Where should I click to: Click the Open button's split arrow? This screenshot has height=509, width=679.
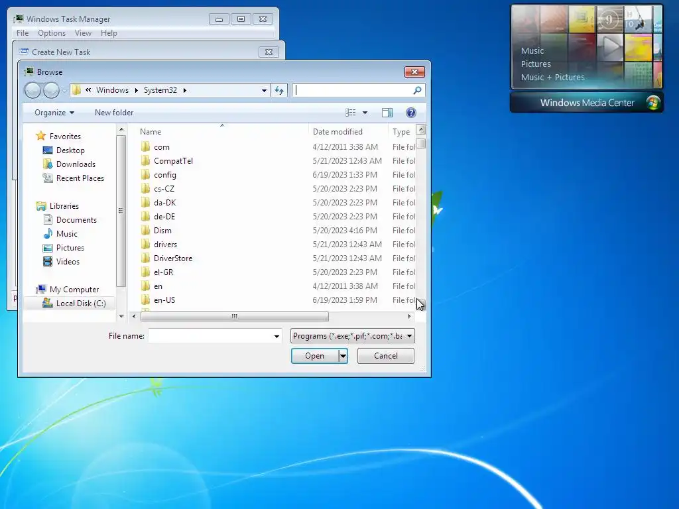(x=343, y=356)
